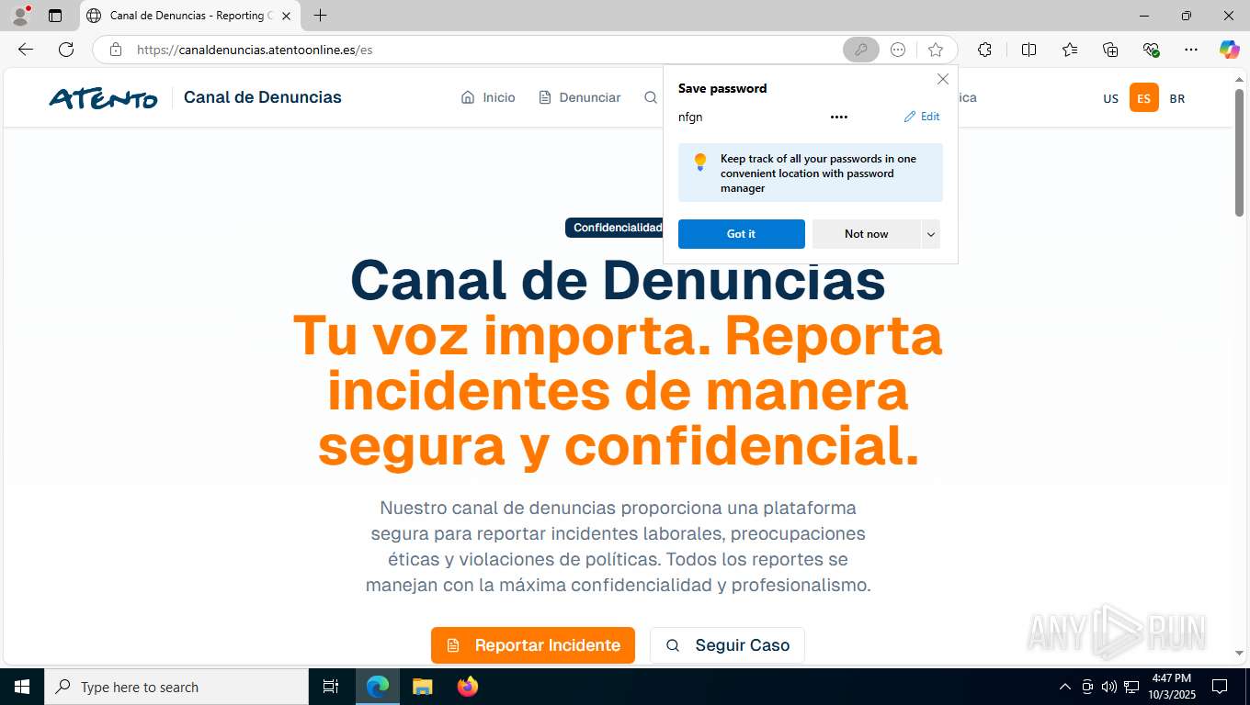Image resolution: width=1250 pixels, height=705 pixels.
Task: Open Edge Settings and more menu
Action: [x=1191, y=50]
